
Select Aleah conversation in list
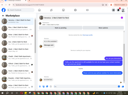point(17,50)
